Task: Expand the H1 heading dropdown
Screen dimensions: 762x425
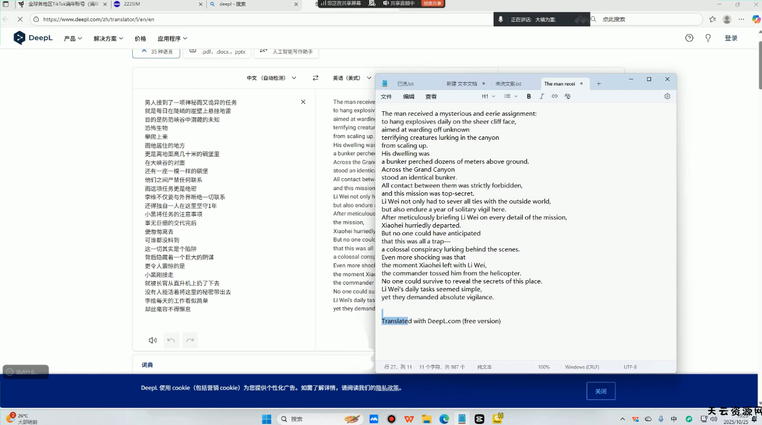Action: tap(487, 96)
